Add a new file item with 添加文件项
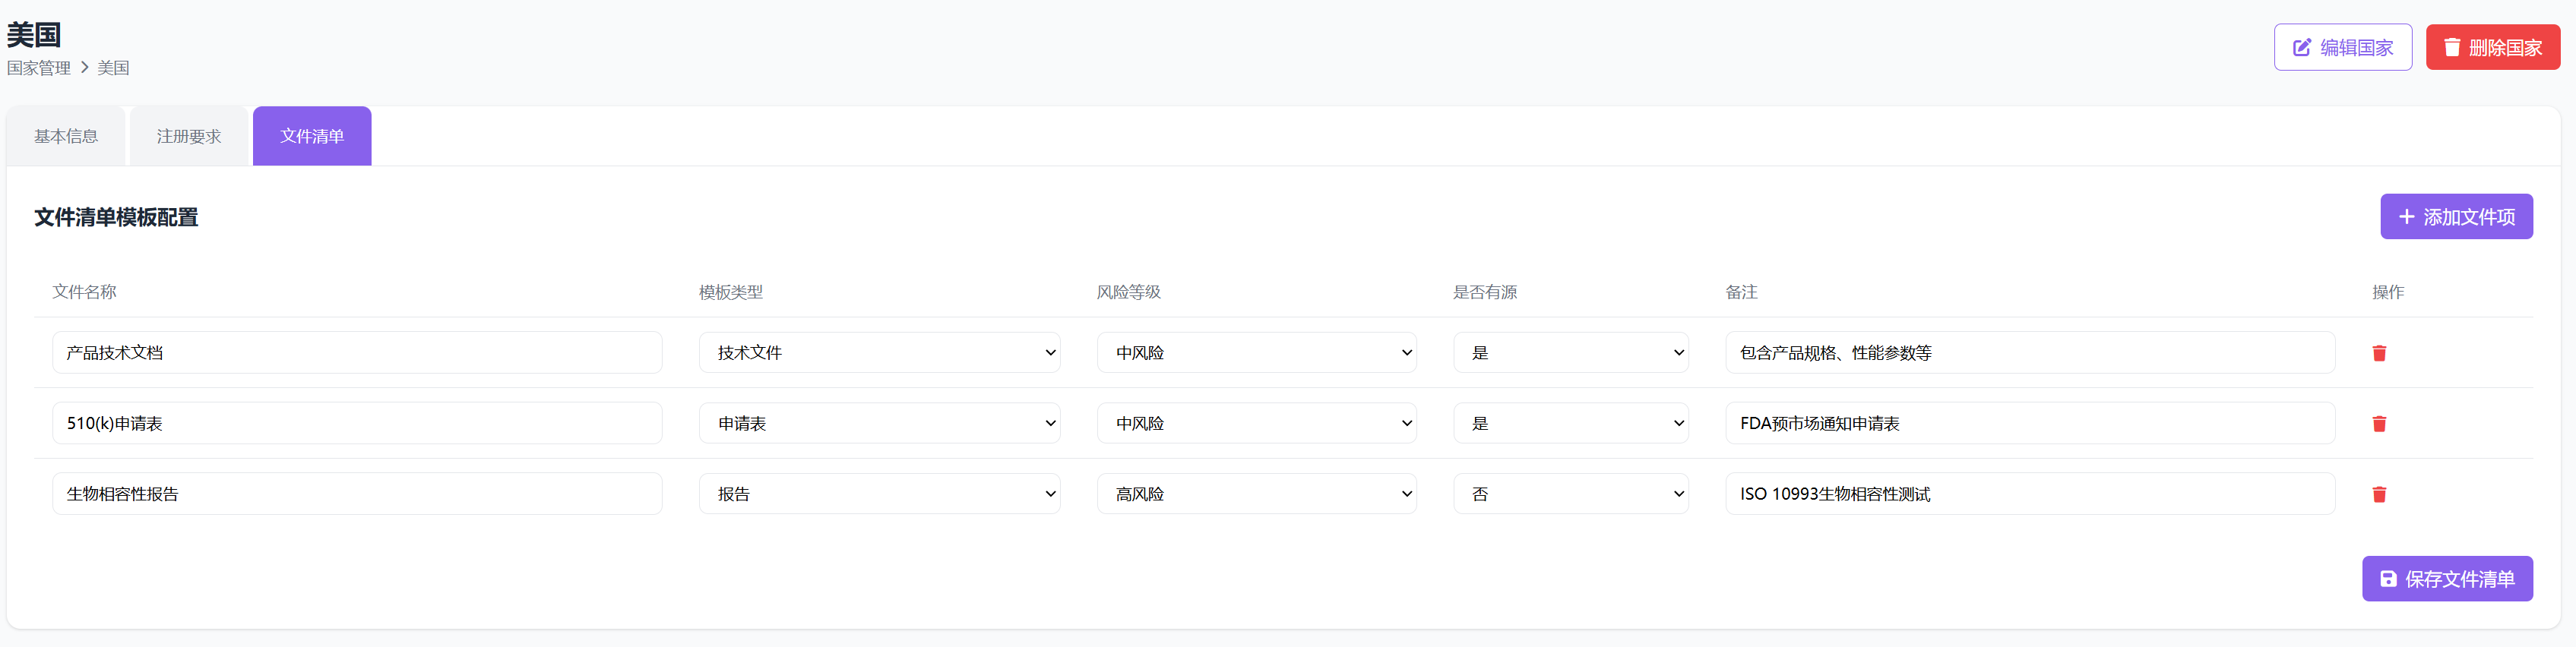The width and height of the screenshot is (2576, 647). tap(2455, 217)
